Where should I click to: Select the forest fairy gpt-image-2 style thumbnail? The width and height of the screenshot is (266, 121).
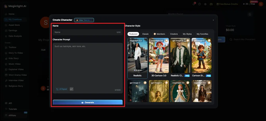click(x=159, y=91)
